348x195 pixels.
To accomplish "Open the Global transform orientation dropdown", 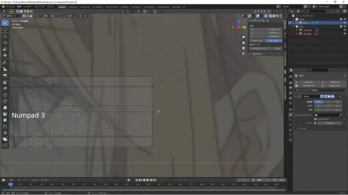I will point(129,11).
